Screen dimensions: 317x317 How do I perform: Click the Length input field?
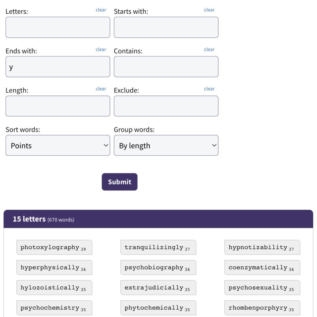point(58,106)
